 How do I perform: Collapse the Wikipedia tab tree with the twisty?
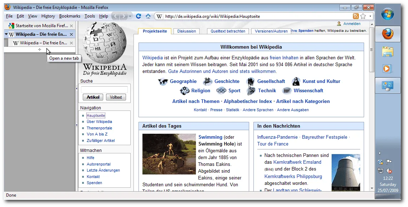point(6,34)
